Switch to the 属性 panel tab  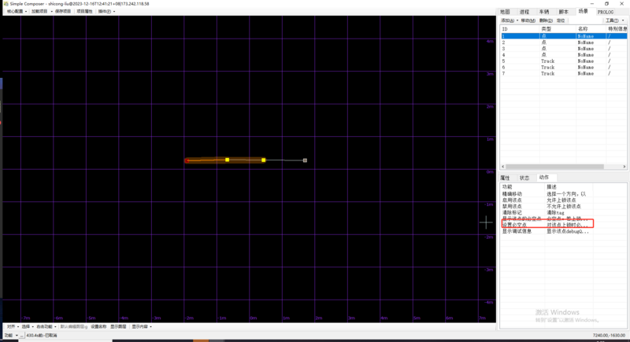click(506, 178)
